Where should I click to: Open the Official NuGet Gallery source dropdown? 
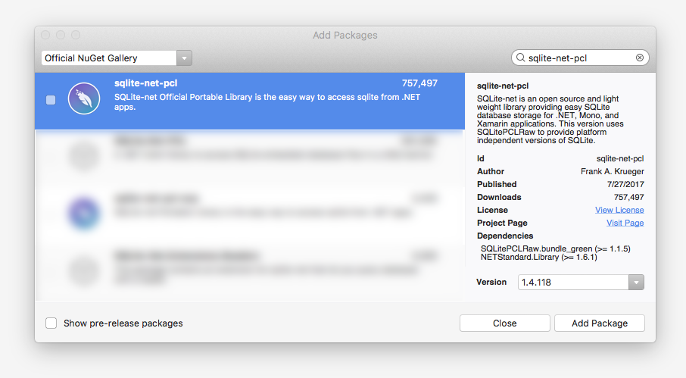[x=117, y=58]
